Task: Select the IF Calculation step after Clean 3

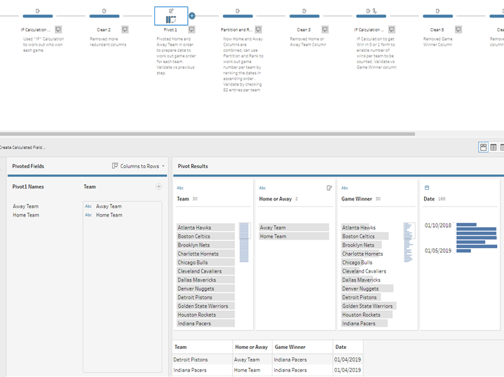Action: click(371, 15)
